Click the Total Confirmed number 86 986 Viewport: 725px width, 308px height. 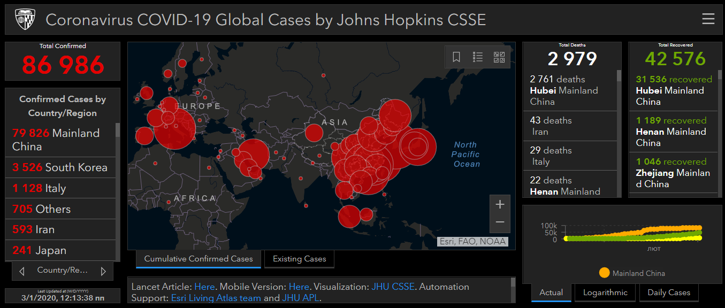pos(63,65)
